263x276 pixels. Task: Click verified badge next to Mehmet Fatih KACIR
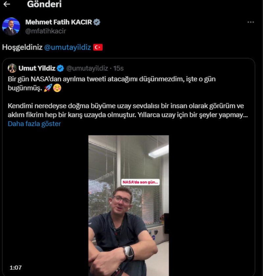point(97,22)
